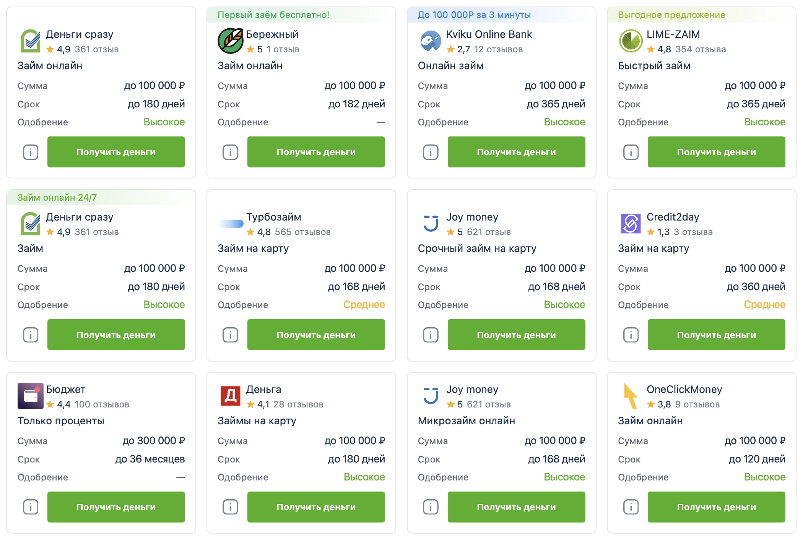Open info icon on Бюджет card
This screenshot has height=542, width=803.
click(x=31, y=507)
